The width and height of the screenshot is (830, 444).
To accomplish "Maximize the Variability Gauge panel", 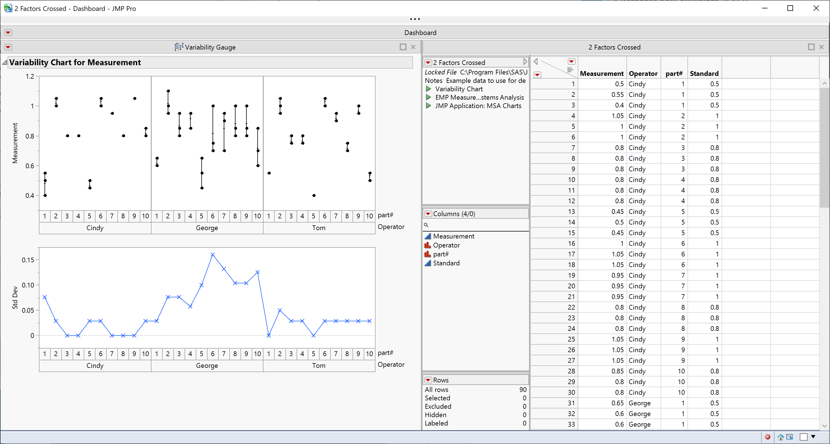I will coord(403,47).
